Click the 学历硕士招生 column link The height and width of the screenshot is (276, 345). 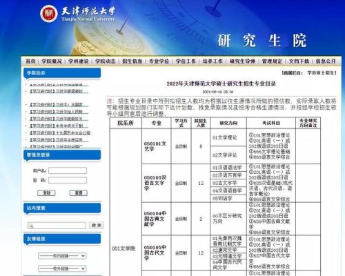321,73
